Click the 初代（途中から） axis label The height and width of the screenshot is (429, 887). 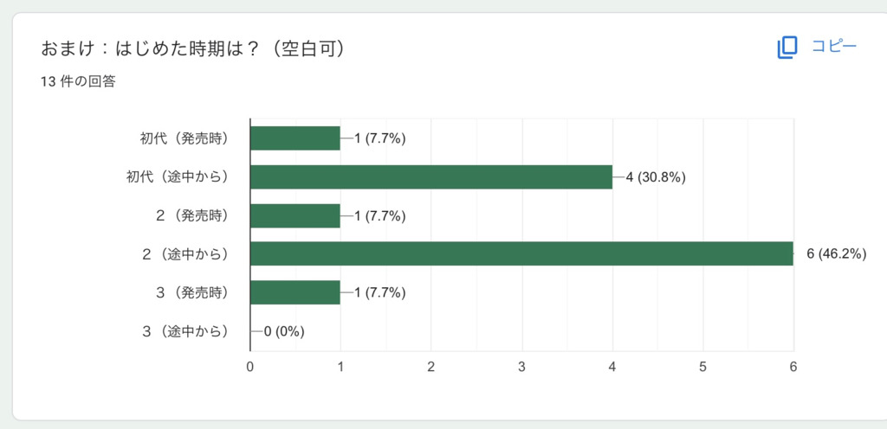[177, 176]
